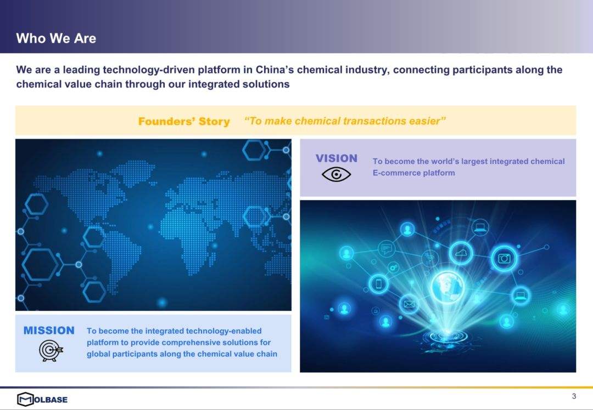
Task: Select the MISSION heading text
Action: [x=49, y=331]
